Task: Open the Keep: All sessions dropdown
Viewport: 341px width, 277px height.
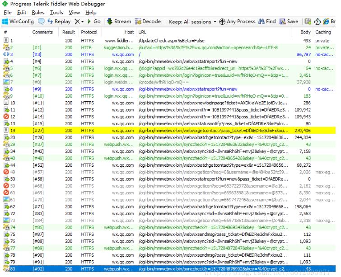Action: (x=192, y=22)
